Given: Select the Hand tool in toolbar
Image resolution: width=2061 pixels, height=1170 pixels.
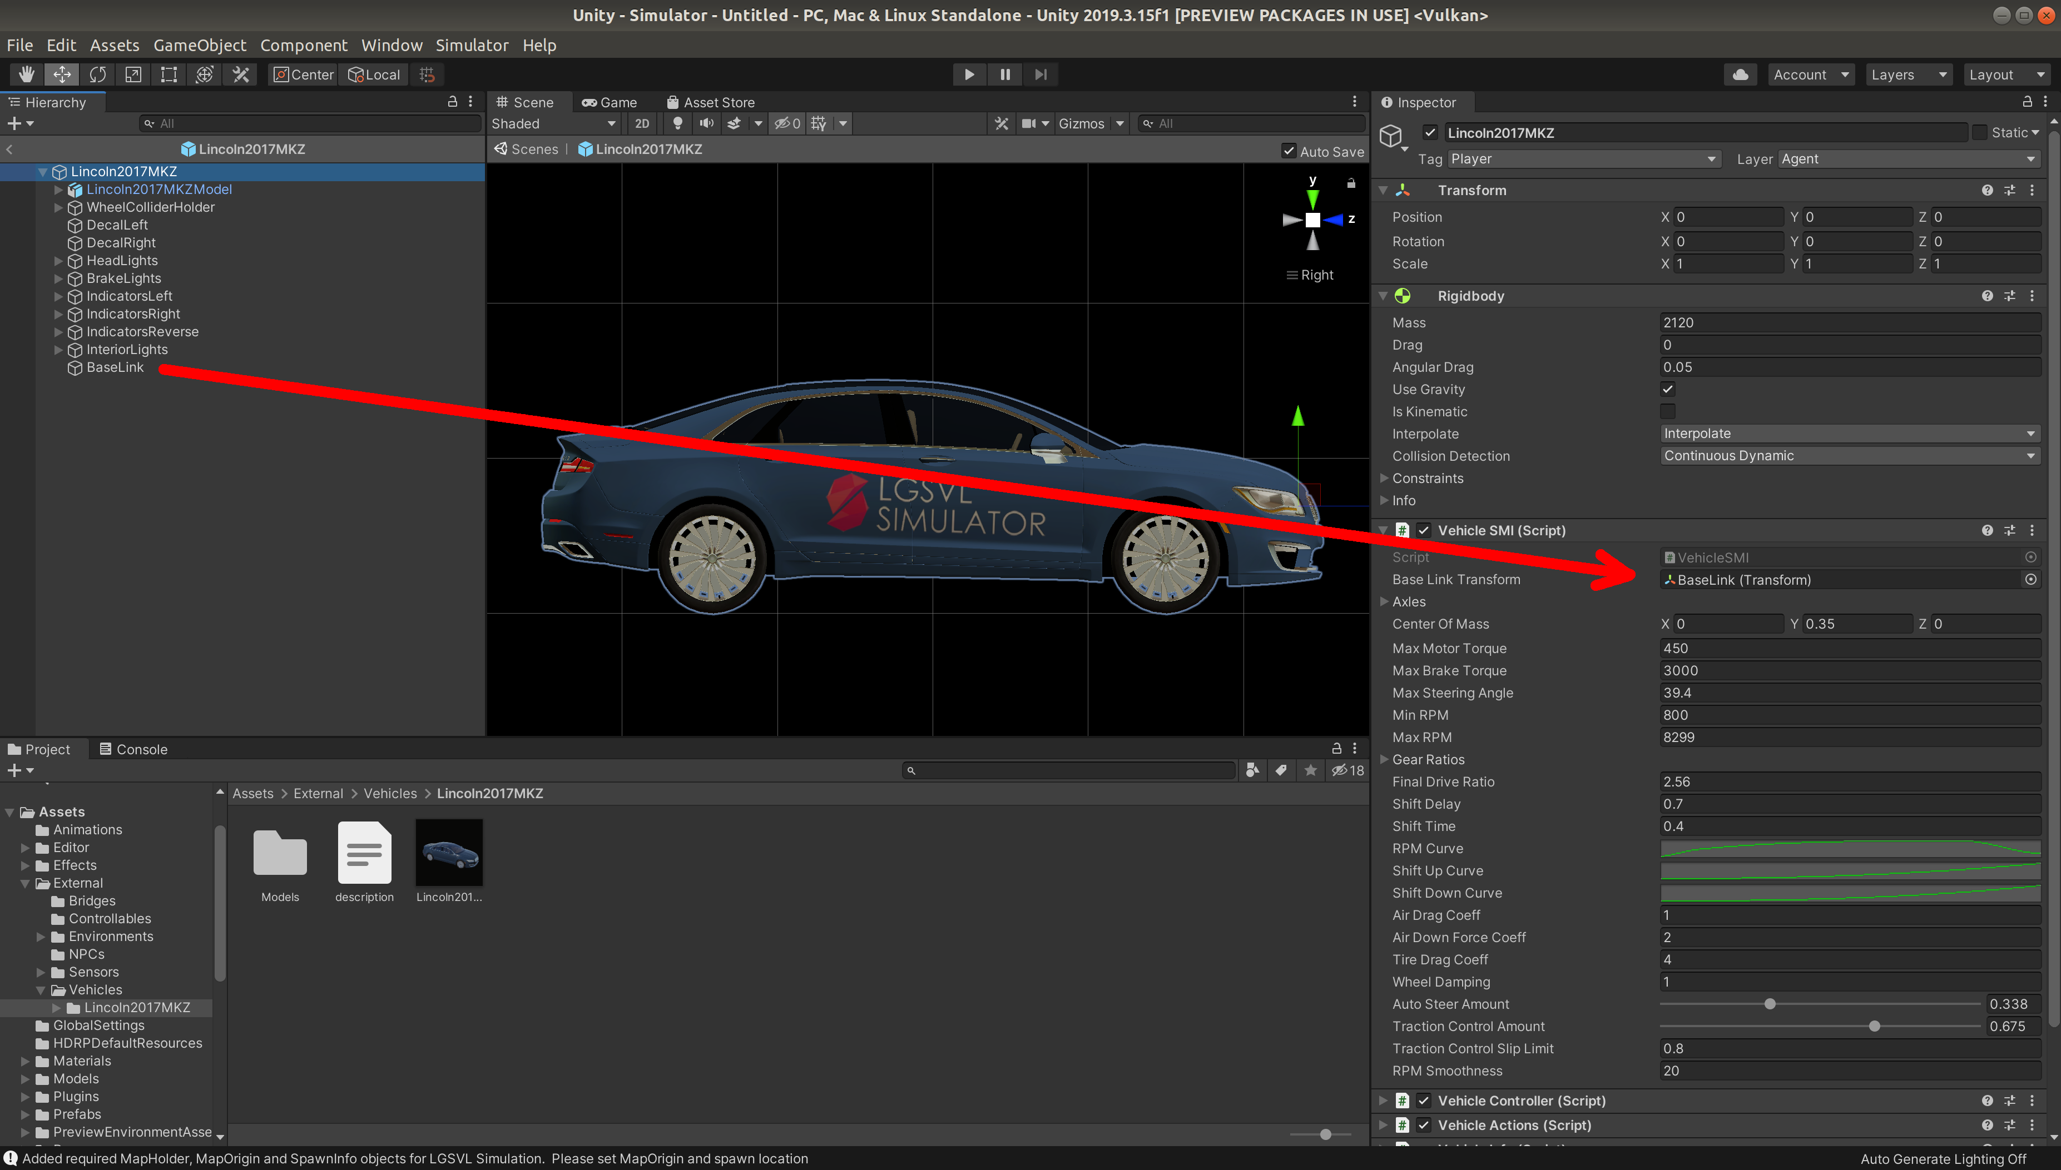Looking at the screenshot, I should (x=27, y=74).
